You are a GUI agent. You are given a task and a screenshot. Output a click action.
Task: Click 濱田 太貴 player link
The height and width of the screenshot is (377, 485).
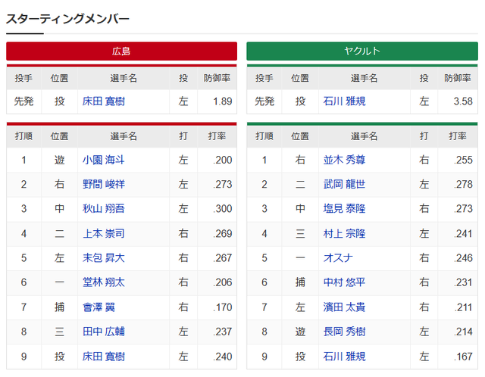(344, 307)
